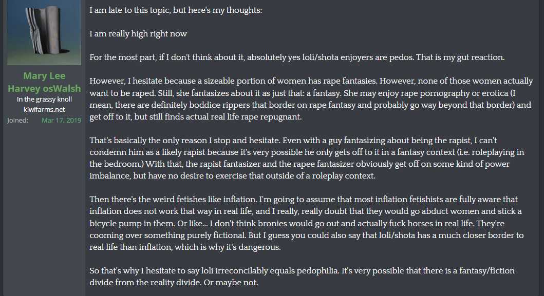Click the closing words "Or maybe not."

[x=241, y=283]
